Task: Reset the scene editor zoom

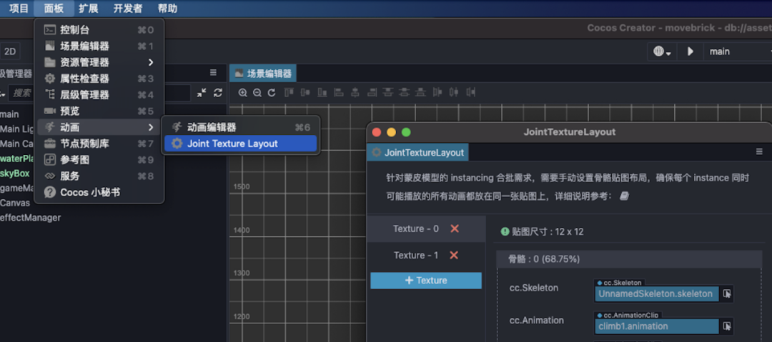Action: pos(272,93)
